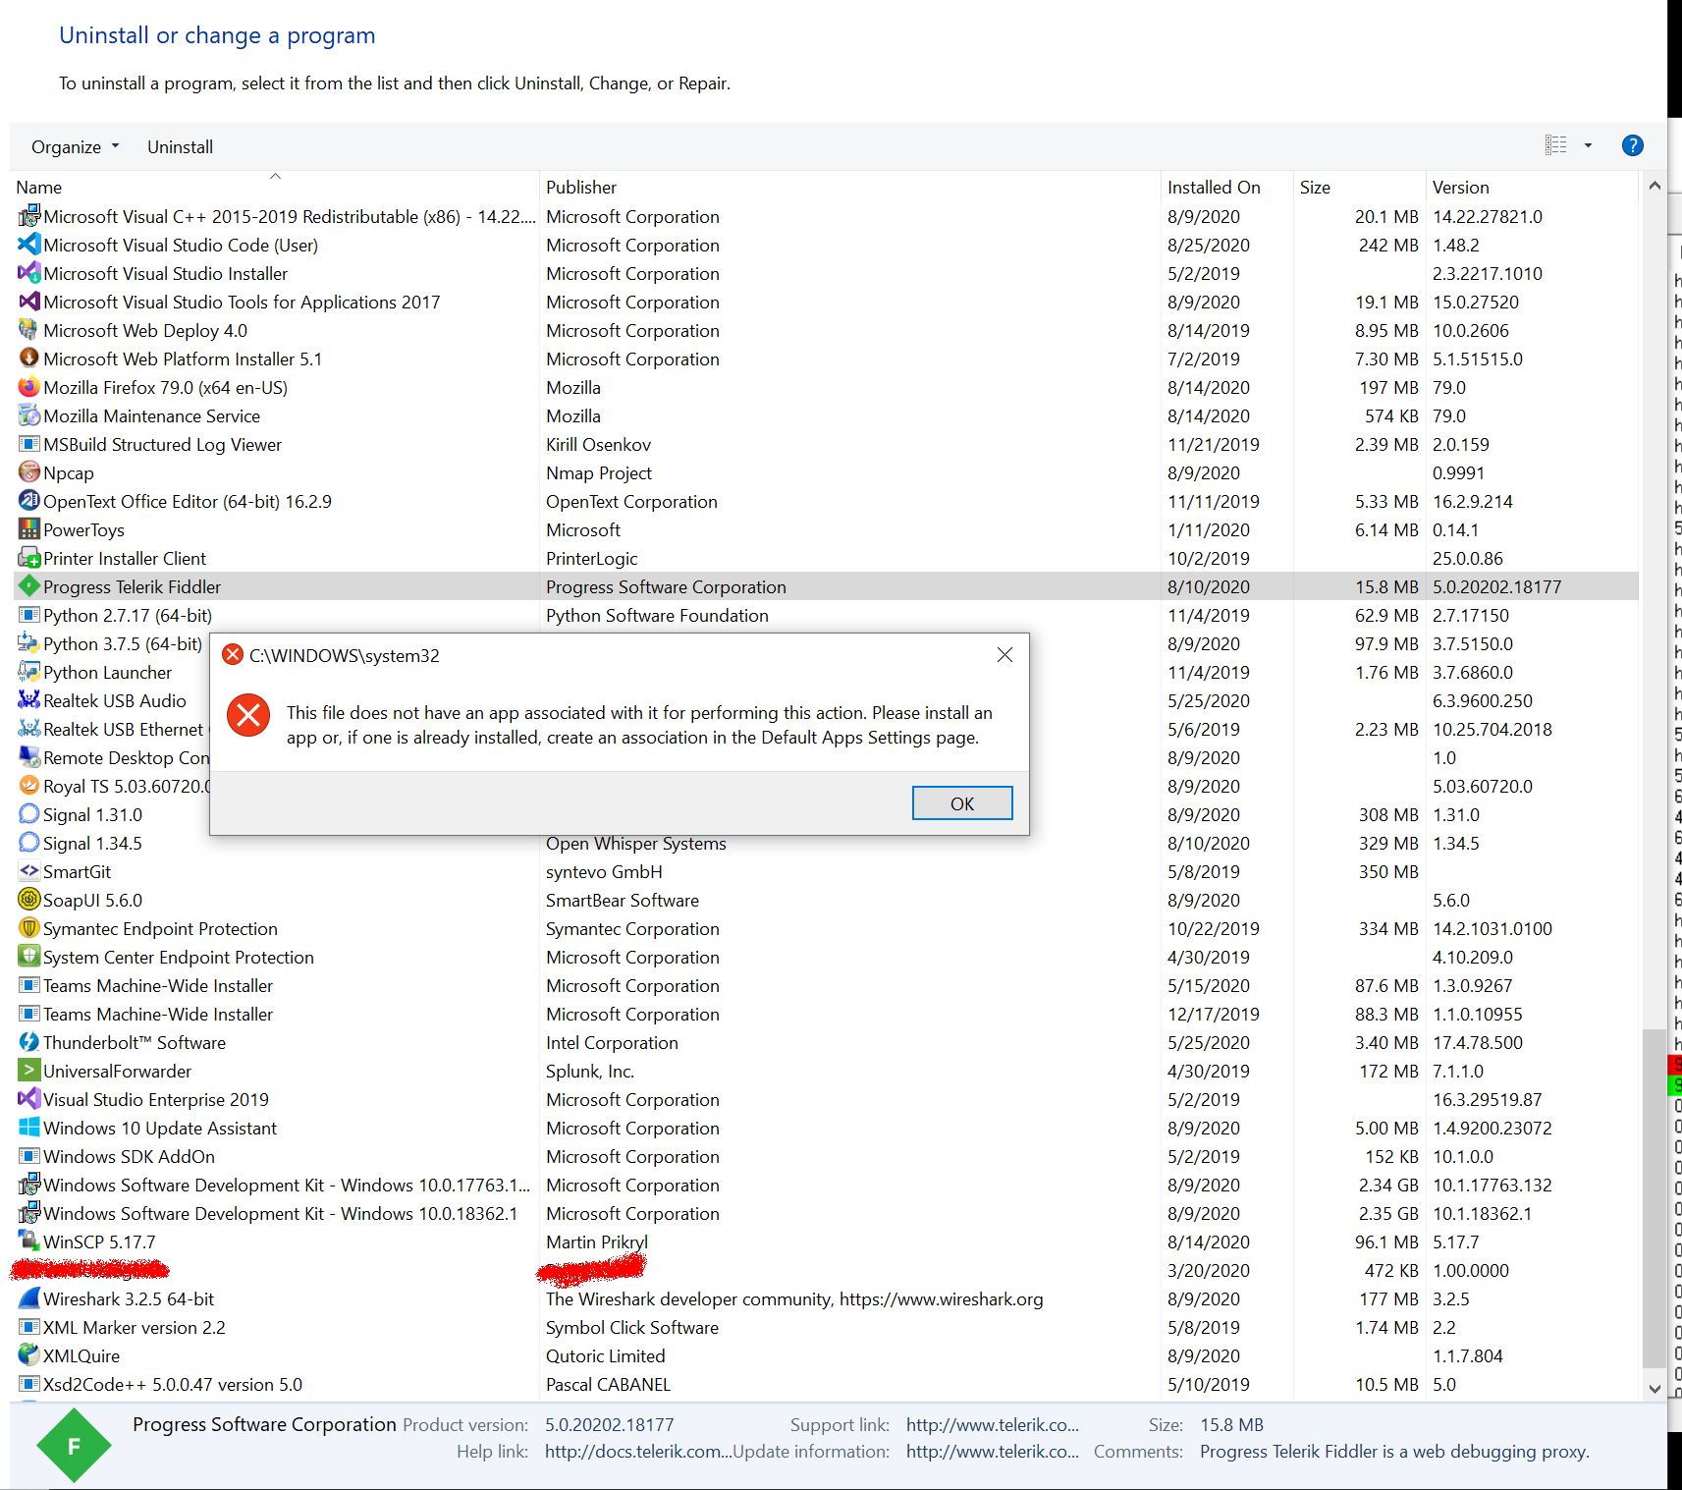
Task: Click the Mozilla Firefox icon in list
Action: [28, 388]
